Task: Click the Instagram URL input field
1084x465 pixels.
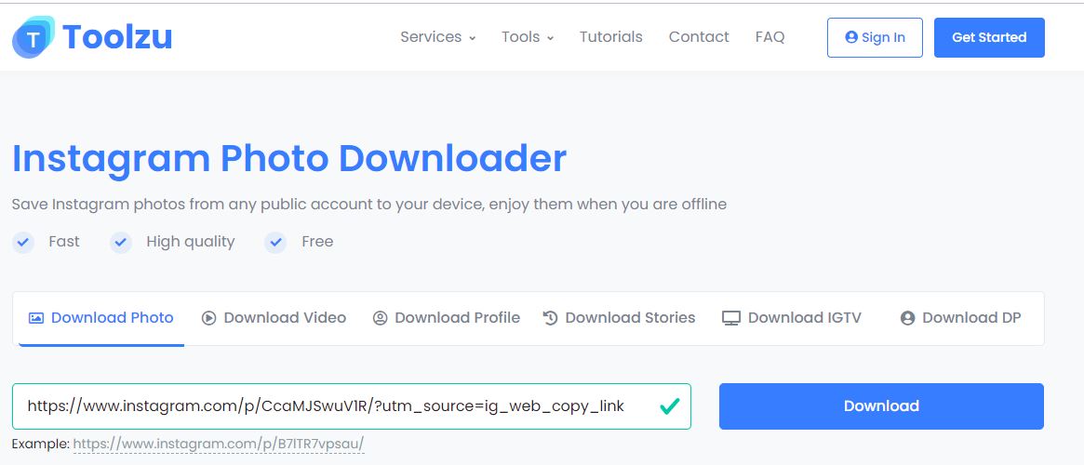Action: 351,406
